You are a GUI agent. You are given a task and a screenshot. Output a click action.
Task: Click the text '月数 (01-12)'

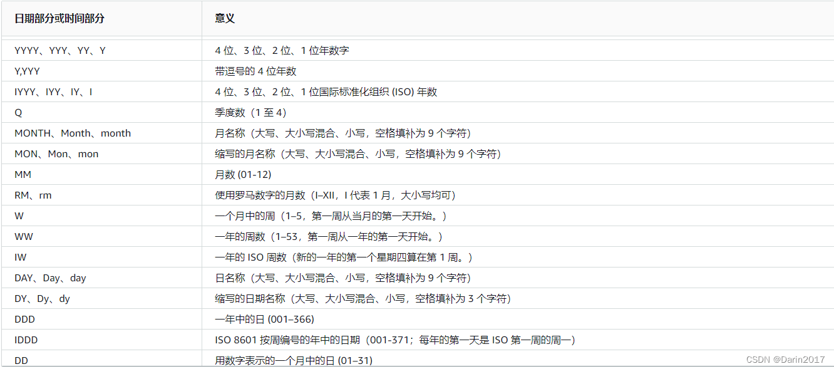coord(243,175)
